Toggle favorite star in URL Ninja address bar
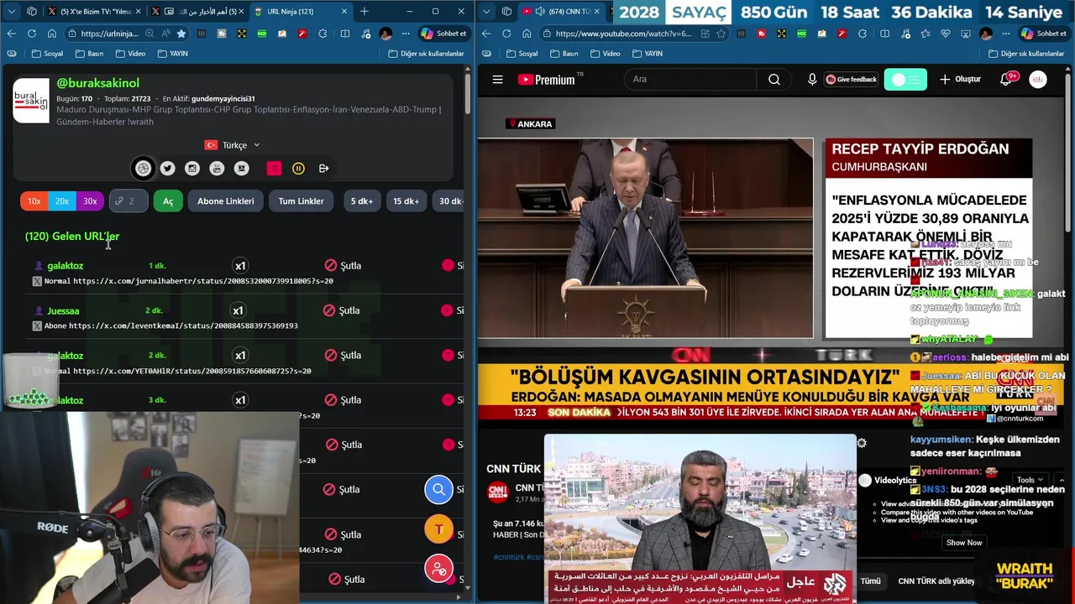The width and height of the screenshot is (1075, 604). [x=181, y=34]
